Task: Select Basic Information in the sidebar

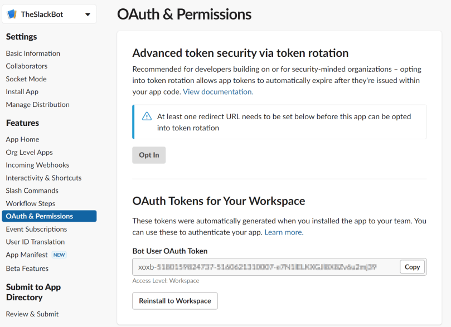Action: [x=32, y=53]
